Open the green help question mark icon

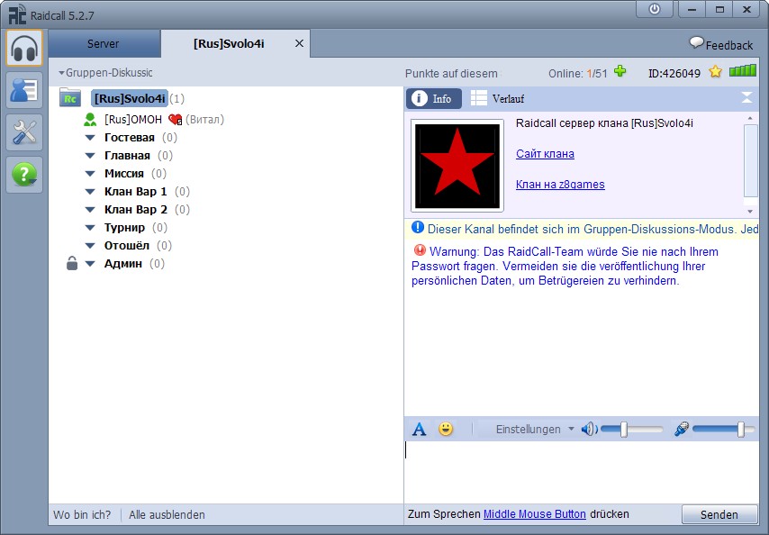(x=24, y=175)
